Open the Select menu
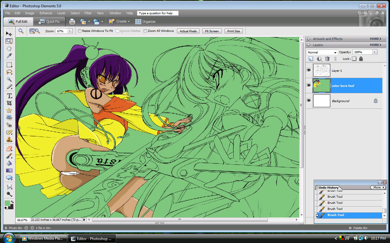The width and height of the screenshot is (390, 243). coord(75,13)
